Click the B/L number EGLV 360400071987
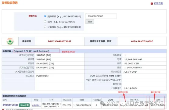Screen dimensions: 169x110 (x=59, y=41)
